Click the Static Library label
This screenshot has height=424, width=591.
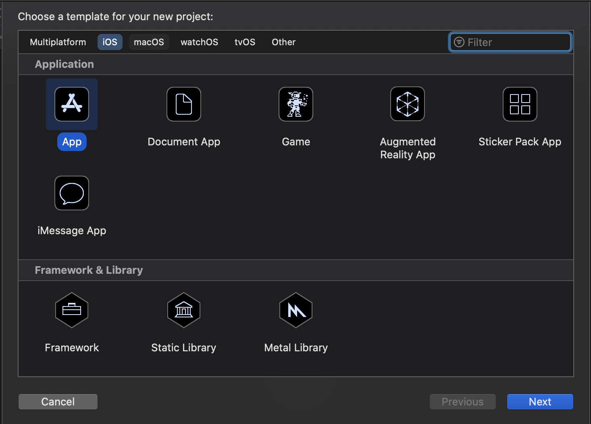coord(184,348)
